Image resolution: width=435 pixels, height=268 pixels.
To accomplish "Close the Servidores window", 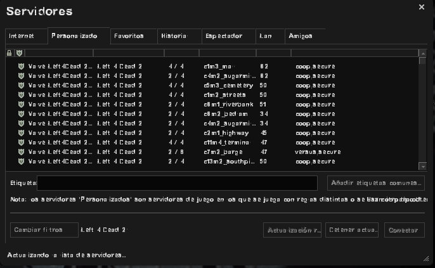I will point(422,7).
